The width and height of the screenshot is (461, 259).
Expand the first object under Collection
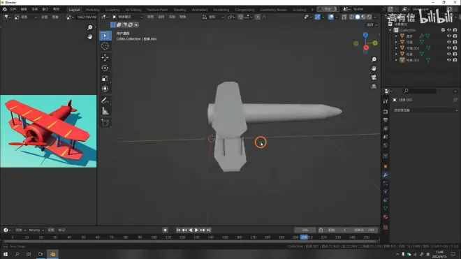point(396,36)
